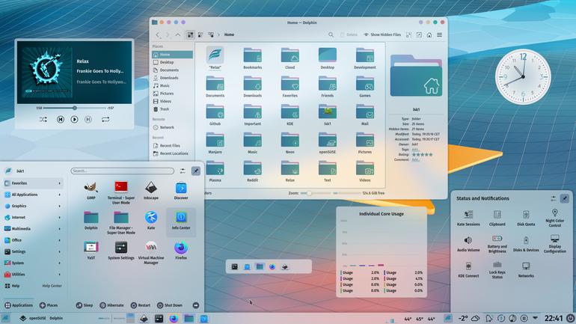
Task: Launch YaST from favorites
Action: click(91, 251)
